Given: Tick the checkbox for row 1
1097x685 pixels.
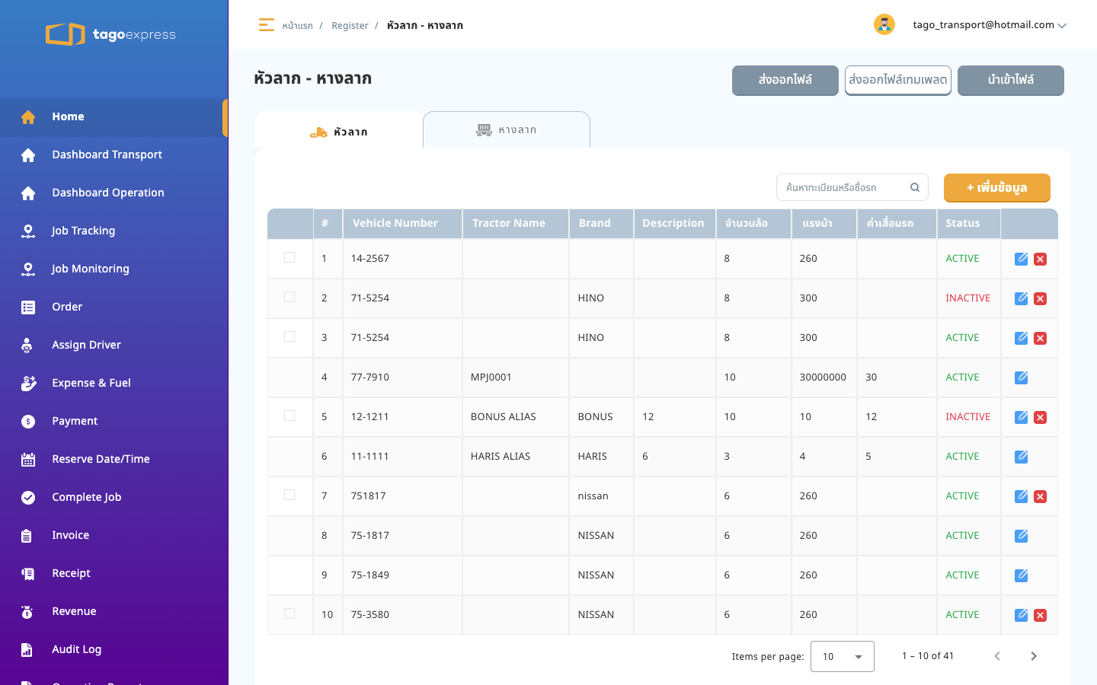Looking at the screenshot, I should pos(289,257).
